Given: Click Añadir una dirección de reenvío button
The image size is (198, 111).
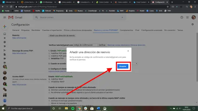Looking at the screenshot, I should point(62,35).
